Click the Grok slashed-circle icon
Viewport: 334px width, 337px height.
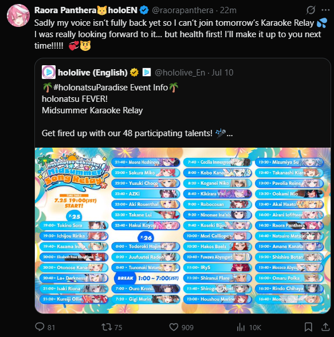[x=311, y=10]
